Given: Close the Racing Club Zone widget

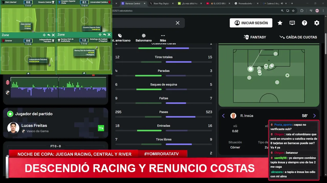Looking at the screenshot, I should coord(109,35).
